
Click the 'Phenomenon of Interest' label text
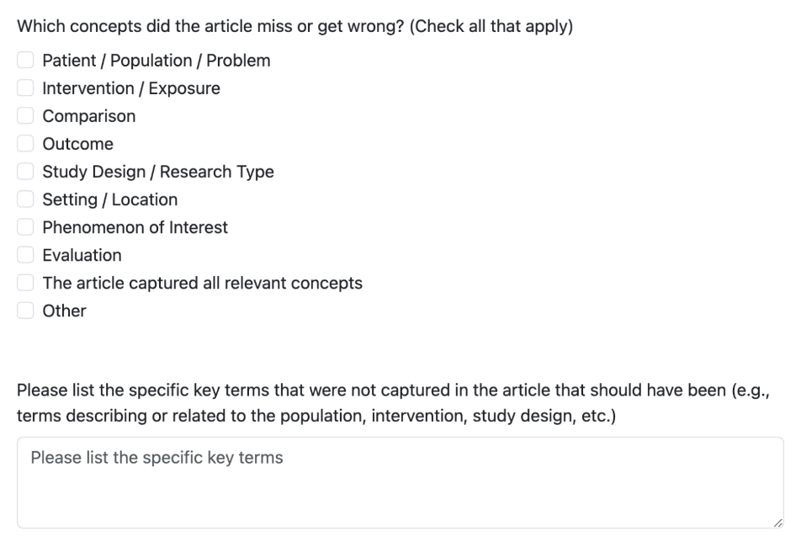pyautogui.click(x=135, y=227)
